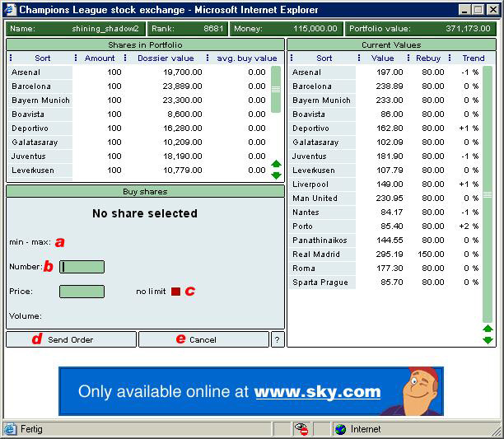This screenshot has height=439, width=504.
Task: Click the blocked popup status bar icon
Action: (301, 429)
